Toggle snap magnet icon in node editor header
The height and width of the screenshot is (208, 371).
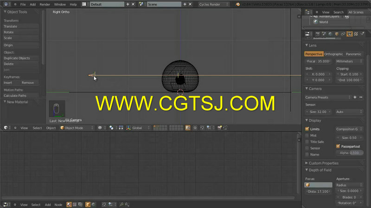click(104, 204)
